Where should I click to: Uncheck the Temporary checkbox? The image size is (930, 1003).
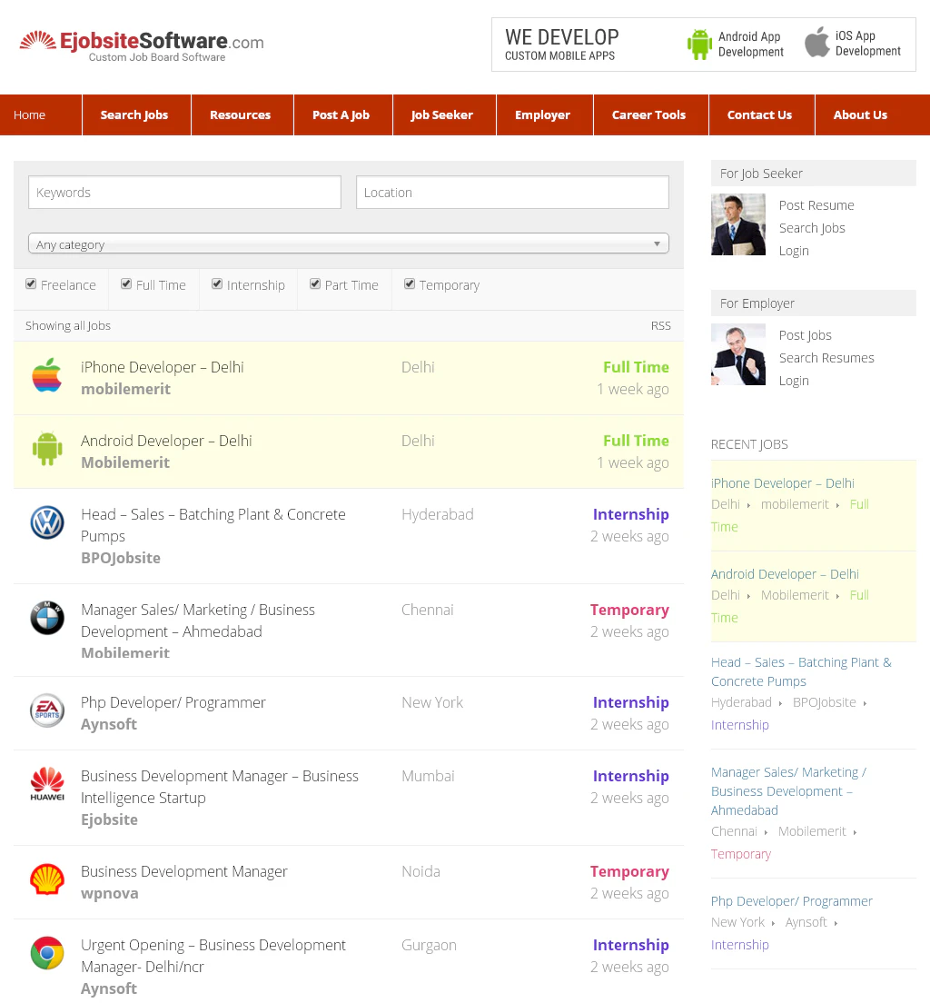(x=410, y=284)
